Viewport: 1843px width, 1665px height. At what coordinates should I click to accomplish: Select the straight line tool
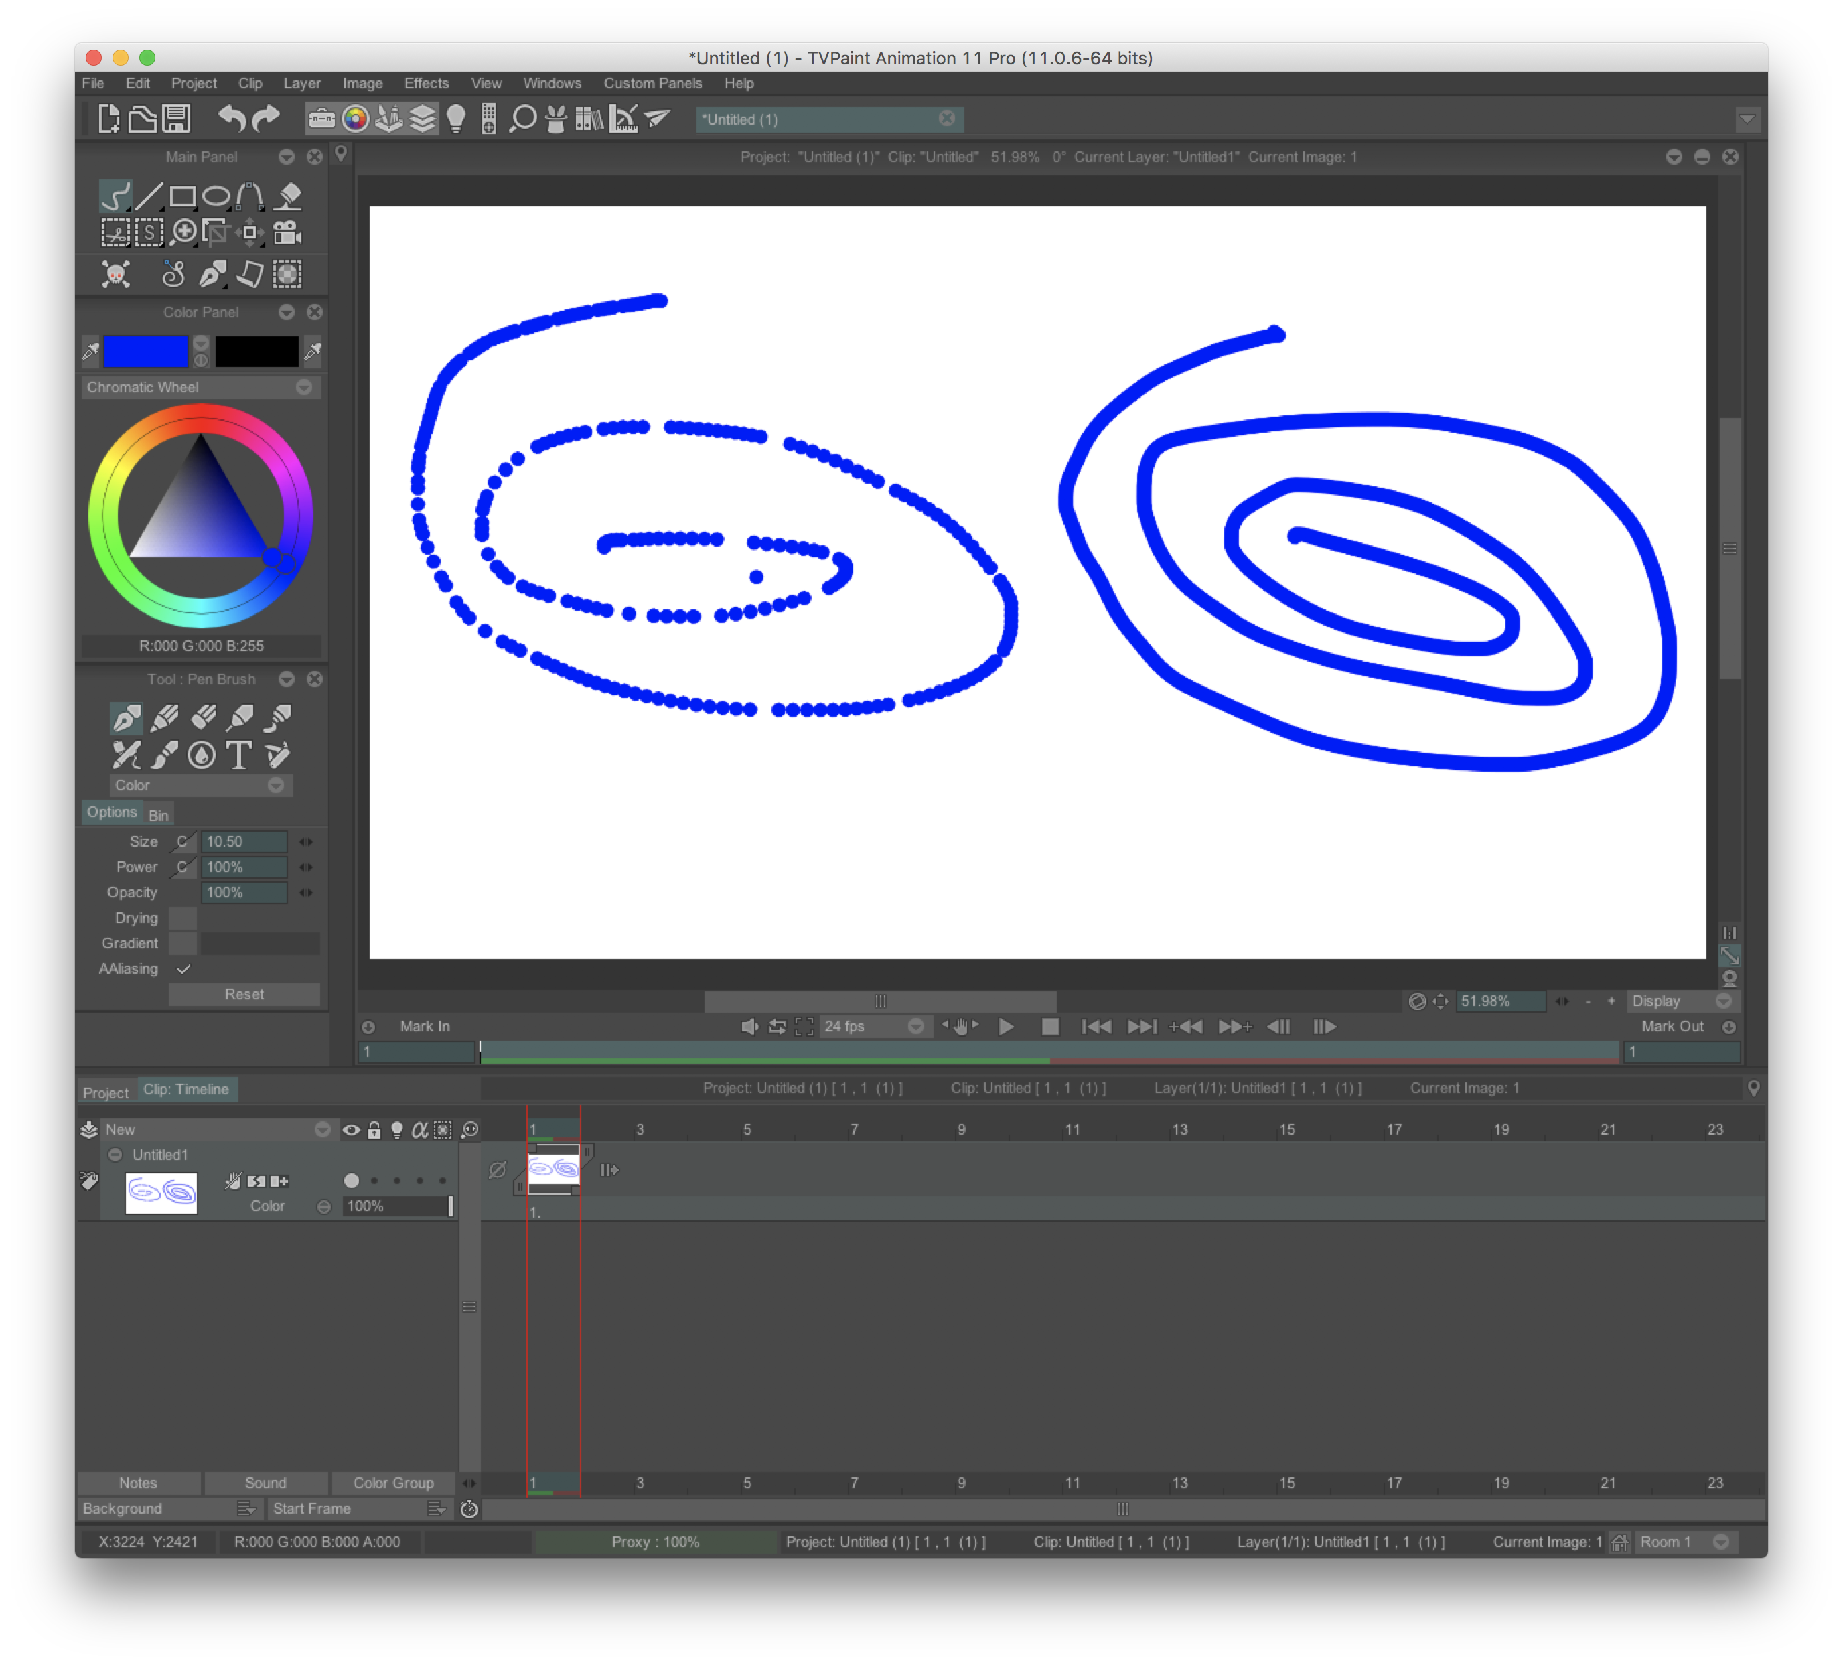pyautogui.click(x=148, y=197)
